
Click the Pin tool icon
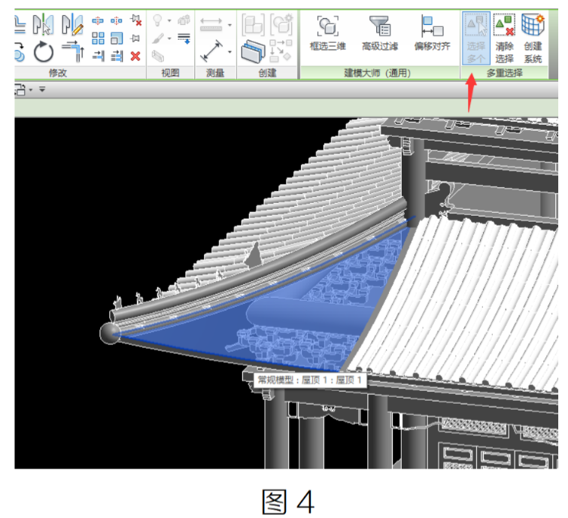point(135,38)
